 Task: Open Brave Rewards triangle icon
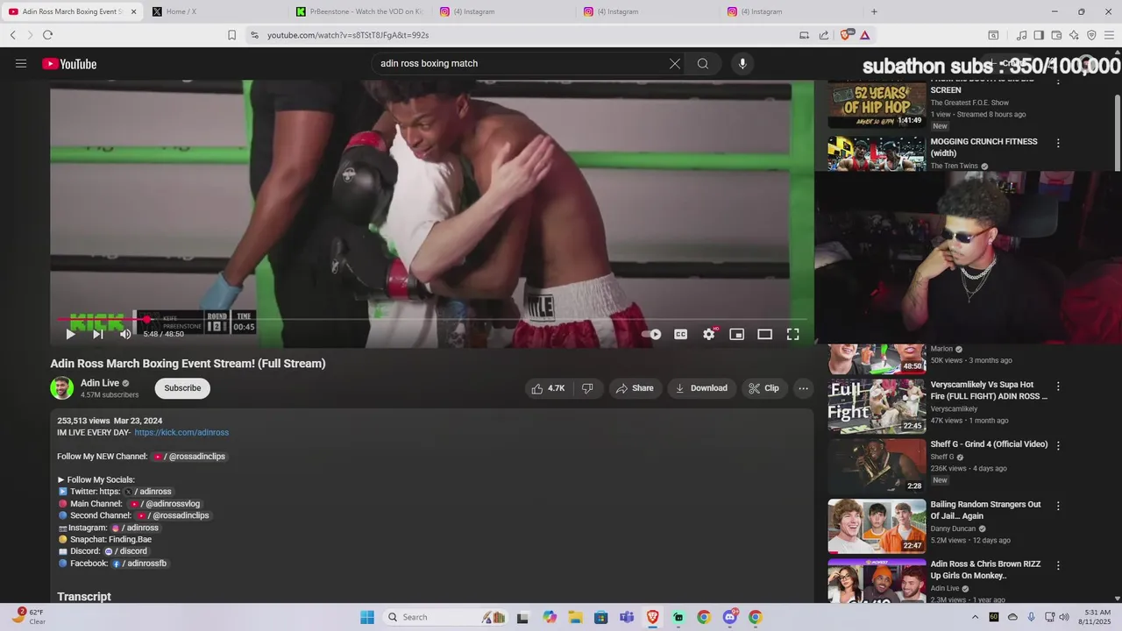(864, 35)
